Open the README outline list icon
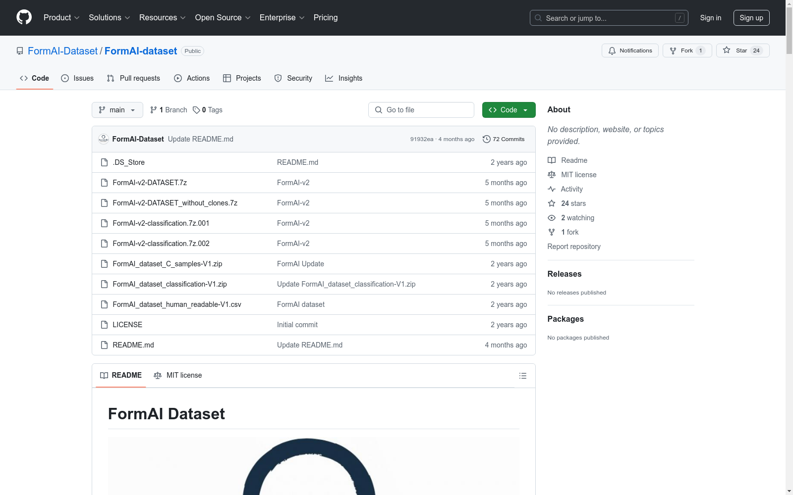The width and height of the screenshot is (793, 495). click(522, 376)
